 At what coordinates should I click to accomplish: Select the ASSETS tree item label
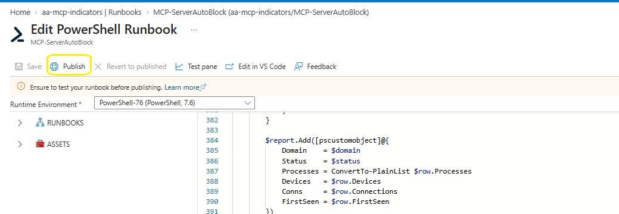[x=58, y=144]
